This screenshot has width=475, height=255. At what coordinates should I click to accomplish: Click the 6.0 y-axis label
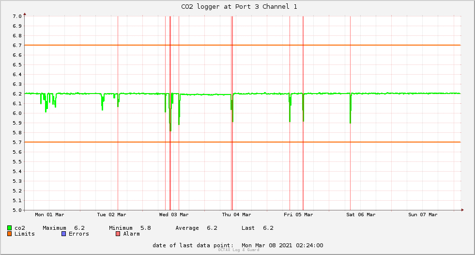click(17, 113)
